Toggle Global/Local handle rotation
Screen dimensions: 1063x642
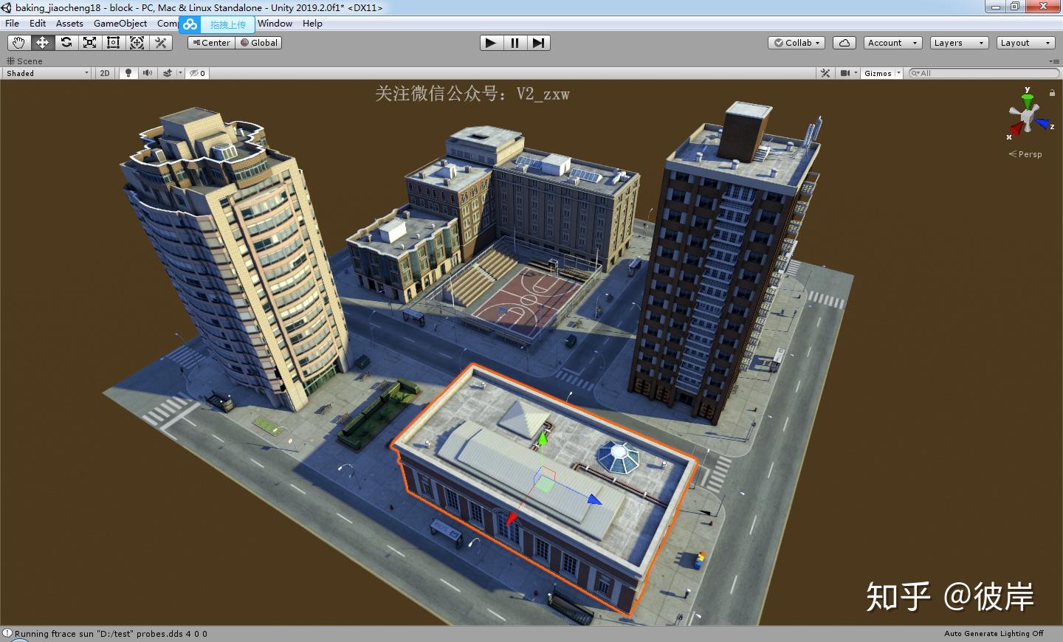[259, 43]
